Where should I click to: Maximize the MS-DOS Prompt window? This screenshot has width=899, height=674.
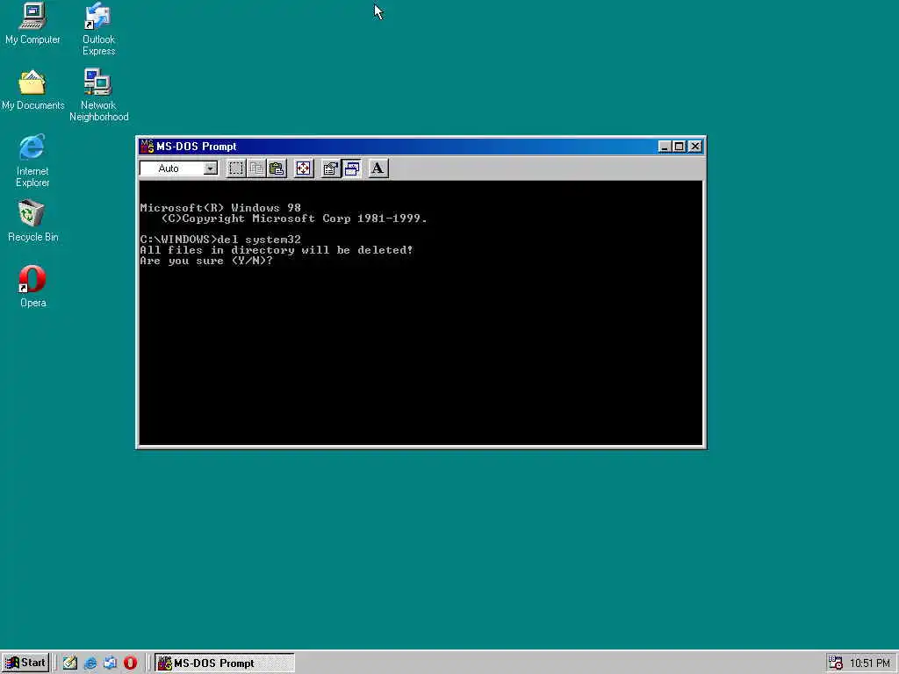tap(679, 147)
